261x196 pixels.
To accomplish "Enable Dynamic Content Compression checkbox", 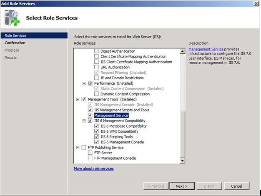I will click(97, 94).
